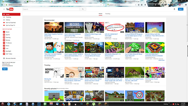The width and height of the screenshot is (188, 106).
Task: Select the Home item in sidebar
Action: point(11,15)
